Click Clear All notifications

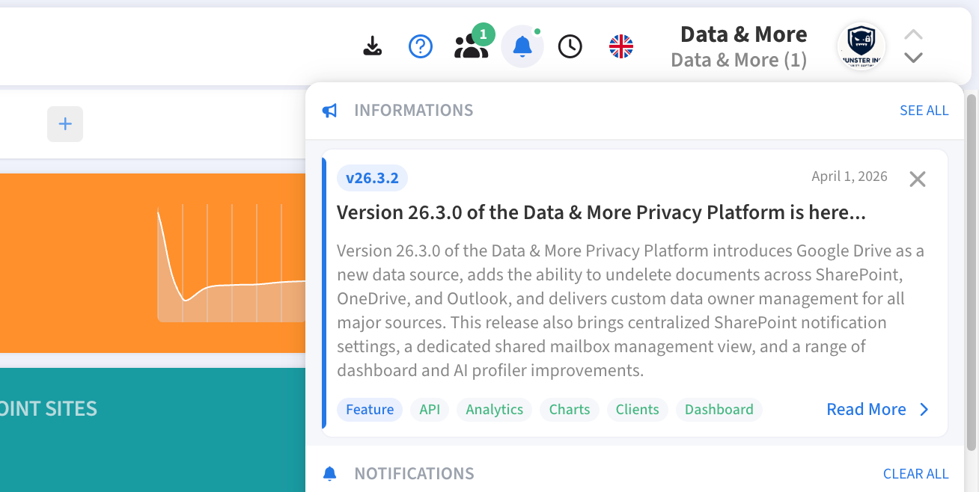click(915, 474)
